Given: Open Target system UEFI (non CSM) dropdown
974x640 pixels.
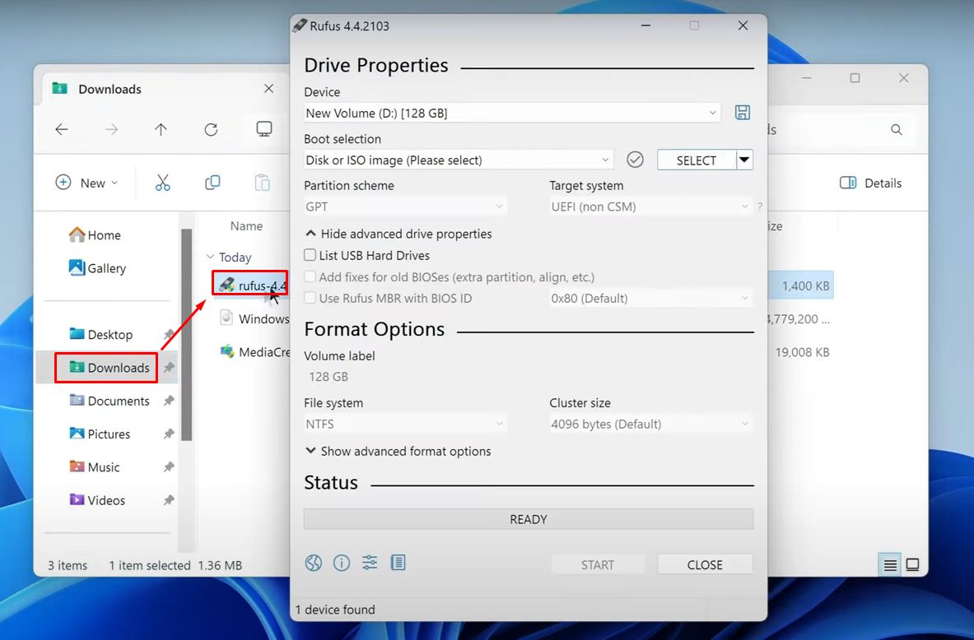Looking at the screenshot, I should (651, 206).
